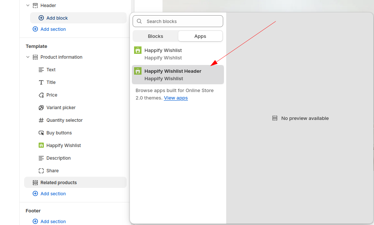The image size is (374, 225).
Task: Switch to the Apps tab
Action: point(200,36)
